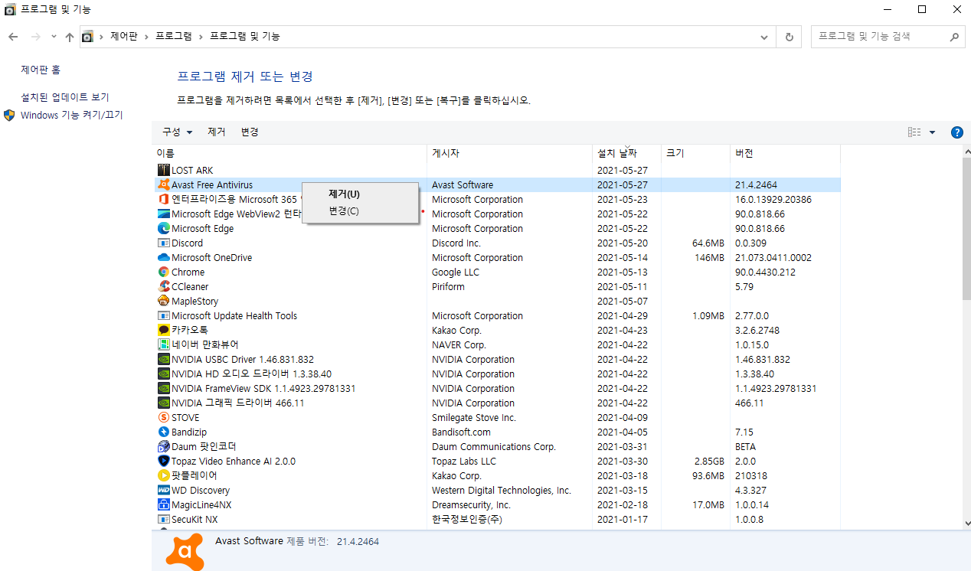
Task: Open the 구성 dropdown menu
Action: pos(178,132)
